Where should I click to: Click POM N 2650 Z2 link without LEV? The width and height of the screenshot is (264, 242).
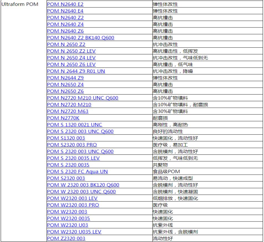pyautogui.click(x=66, y=44)
